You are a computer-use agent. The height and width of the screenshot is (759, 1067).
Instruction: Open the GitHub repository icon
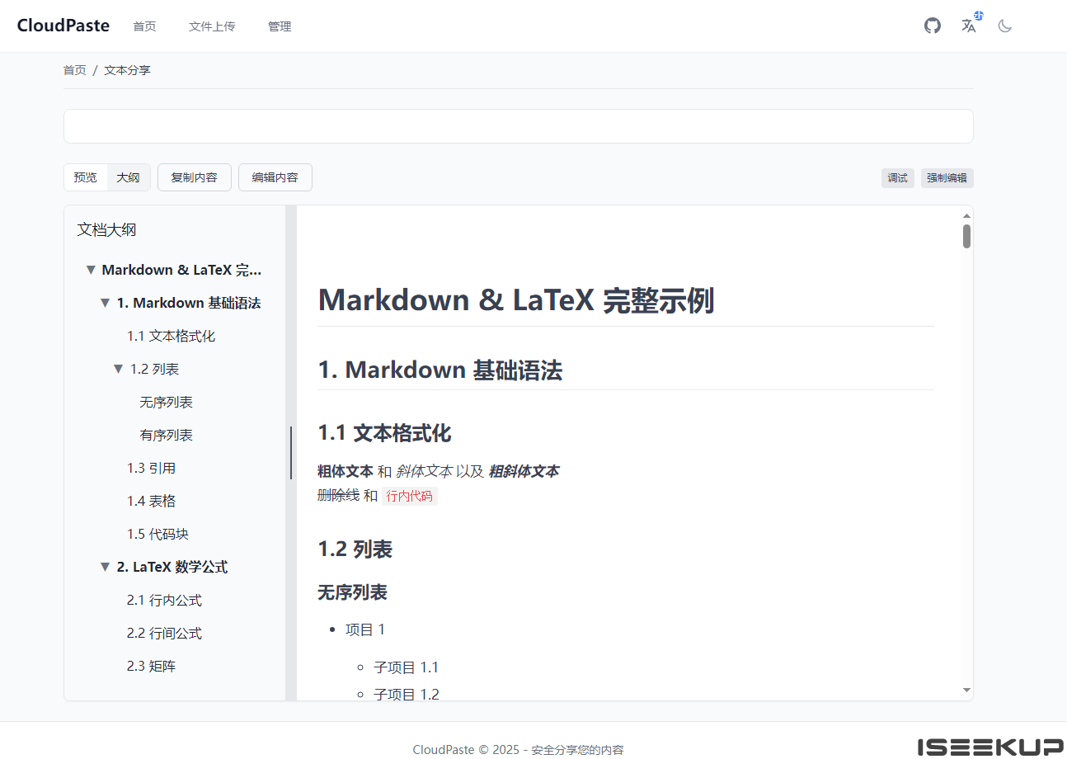point(933,26)
